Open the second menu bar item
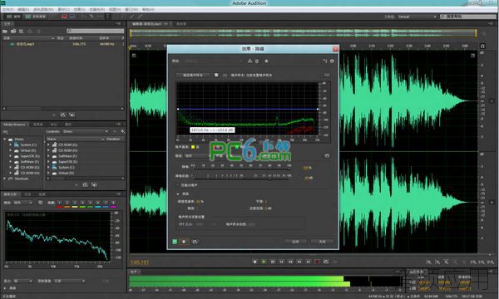Image resolution: width=499 pixels, height=299 pixels. pyautogui.click(x=23, y=9)
